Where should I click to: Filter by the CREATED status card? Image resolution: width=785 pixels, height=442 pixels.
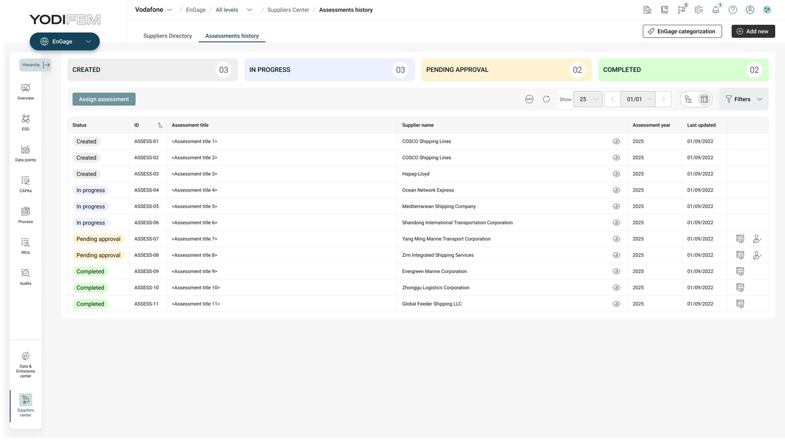click(153, 70)
